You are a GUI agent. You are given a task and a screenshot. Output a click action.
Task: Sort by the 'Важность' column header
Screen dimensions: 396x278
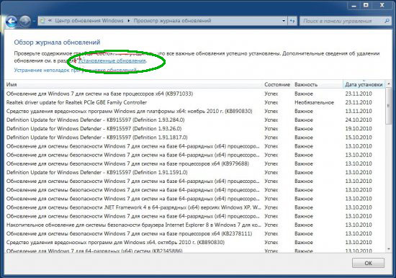coord(318,84)
